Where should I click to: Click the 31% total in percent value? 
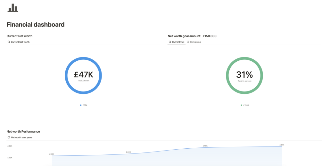pos(244,75)
